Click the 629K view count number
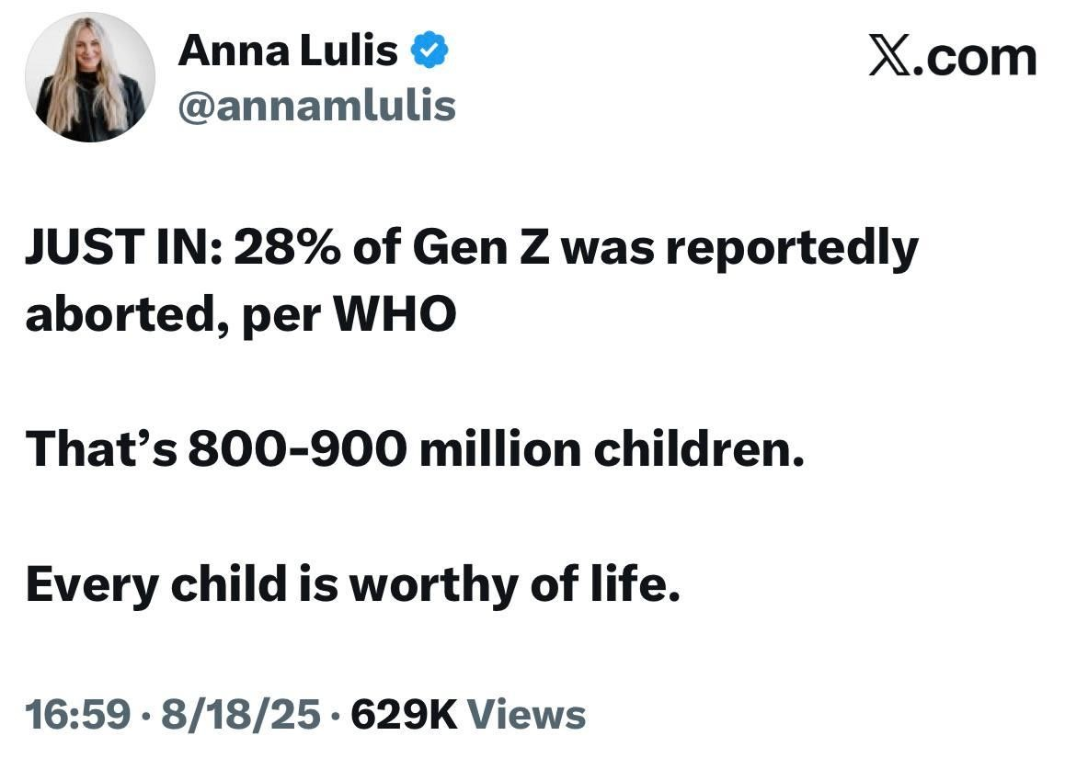Viewport: 1065px width, 781px height. (403, 714)
